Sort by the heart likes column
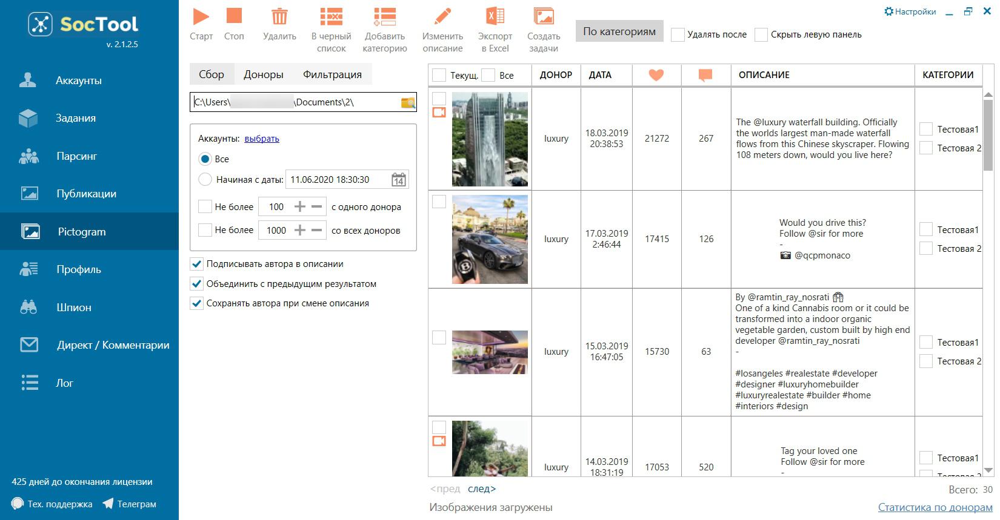This screenshot has height=520, width=1000. coord(656,75)
